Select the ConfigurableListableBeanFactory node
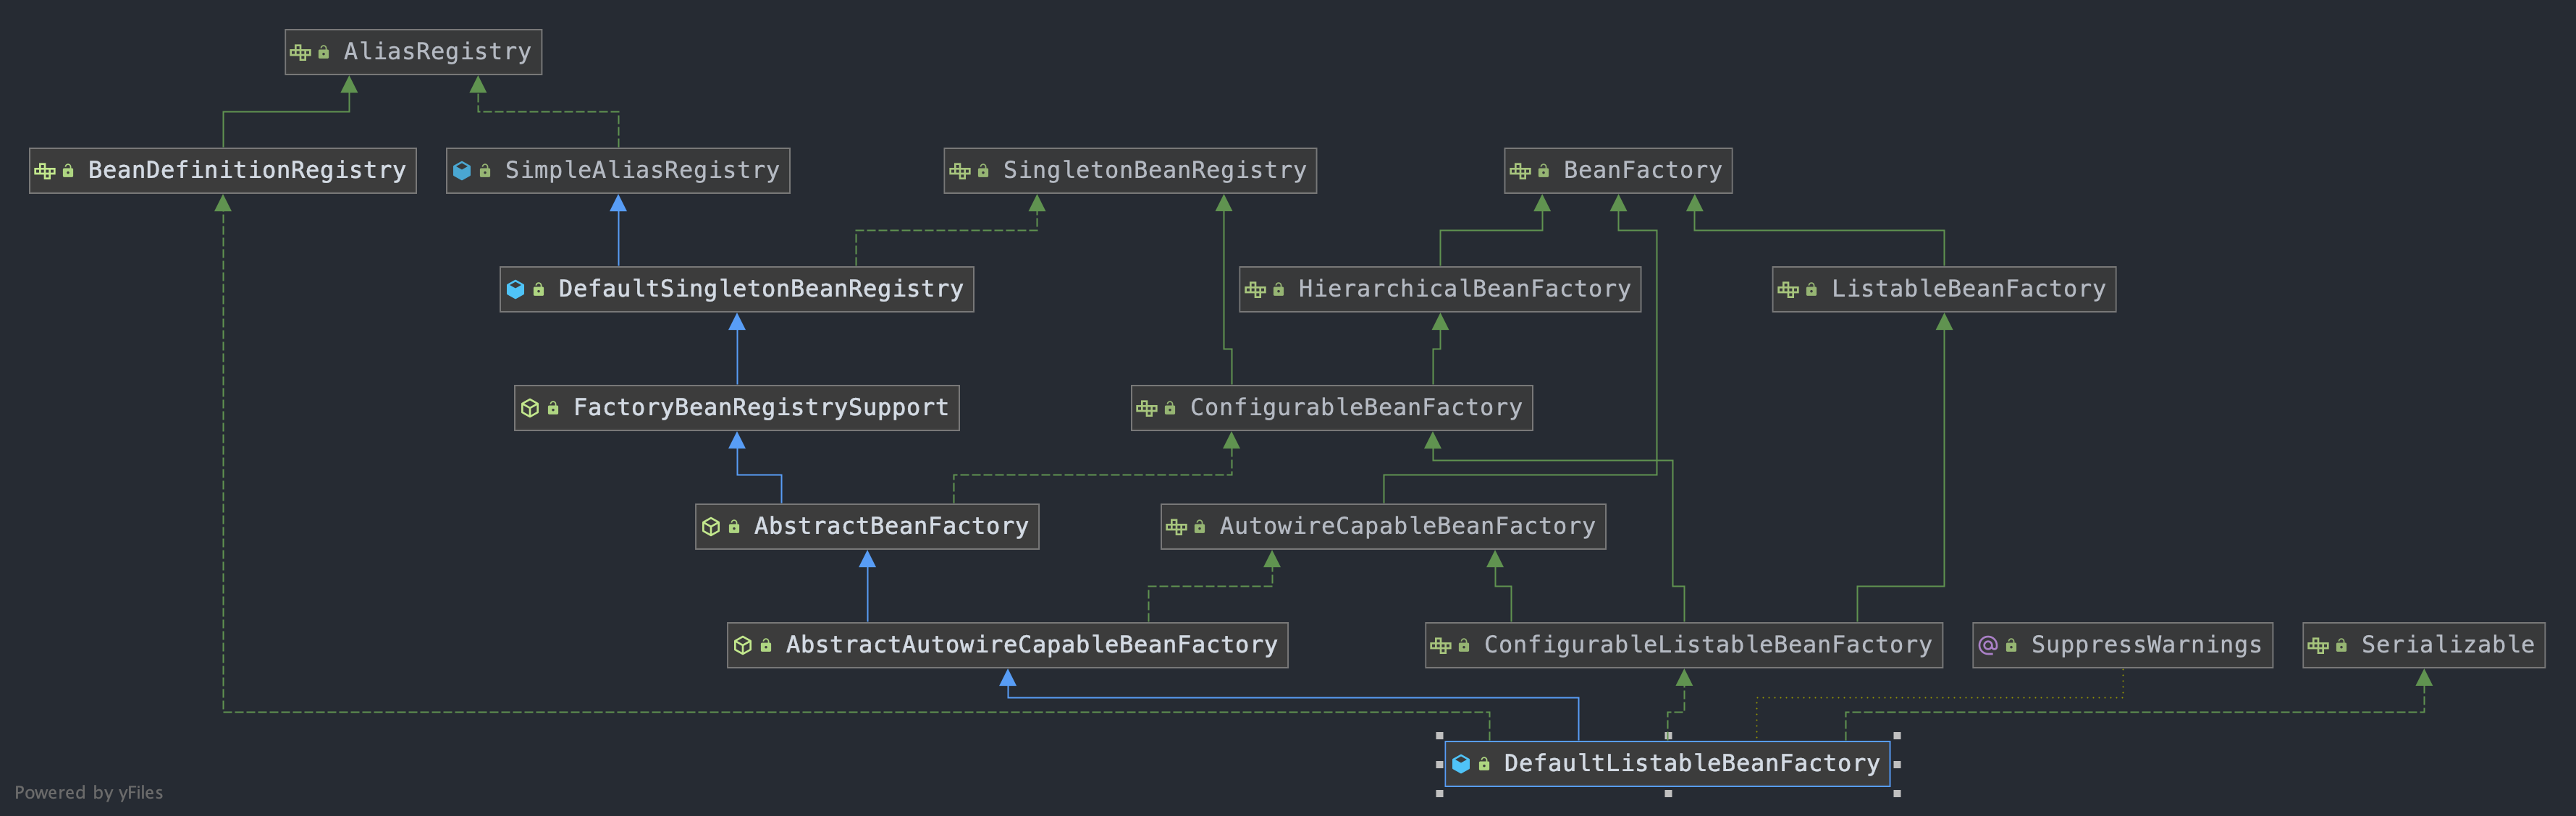Screen dimensions: 2576x816 (1706, 645)
